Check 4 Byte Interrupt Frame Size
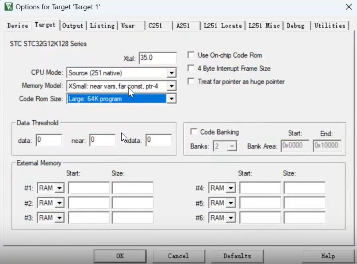The height and width of the screenshot is (264, 357). tap(191, 69)
